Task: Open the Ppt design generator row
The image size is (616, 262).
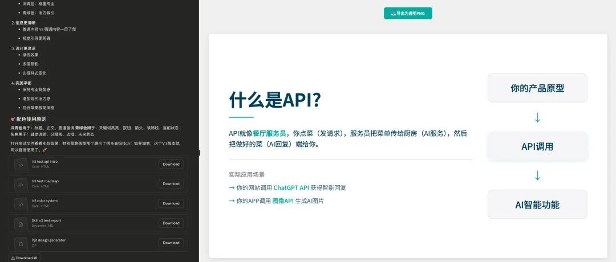Action: pos(98,243)
